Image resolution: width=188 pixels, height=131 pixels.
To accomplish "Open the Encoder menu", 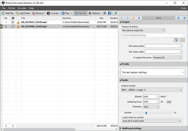I will pyautogui.click(x=22, y=8).
